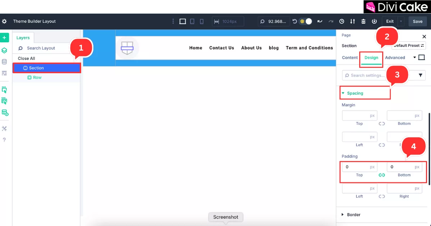Switch to the Content tab
The height and width of the screenshot is (226, 431).
pos(350,57)
